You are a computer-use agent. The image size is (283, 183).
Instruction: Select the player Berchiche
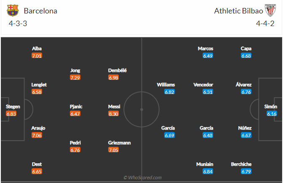(241, 164)
